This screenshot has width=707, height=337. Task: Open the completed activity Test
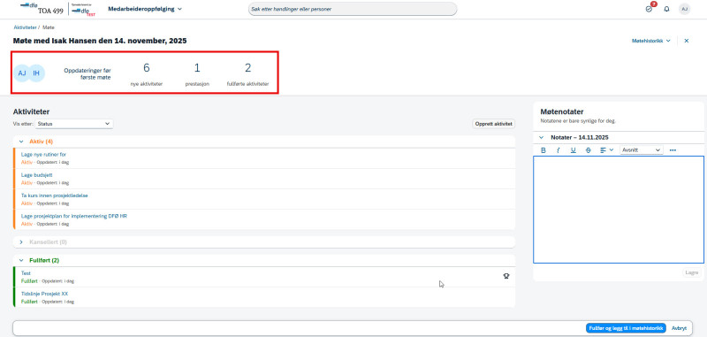(x=26, y=273)
